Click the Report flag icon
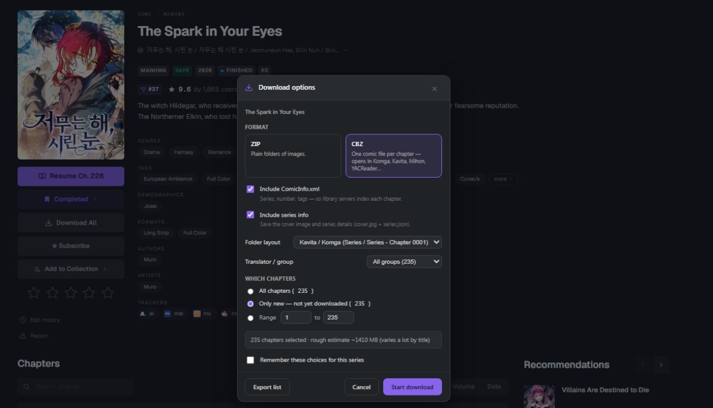The width and height of the screenshot is (713, 408). 23,336
